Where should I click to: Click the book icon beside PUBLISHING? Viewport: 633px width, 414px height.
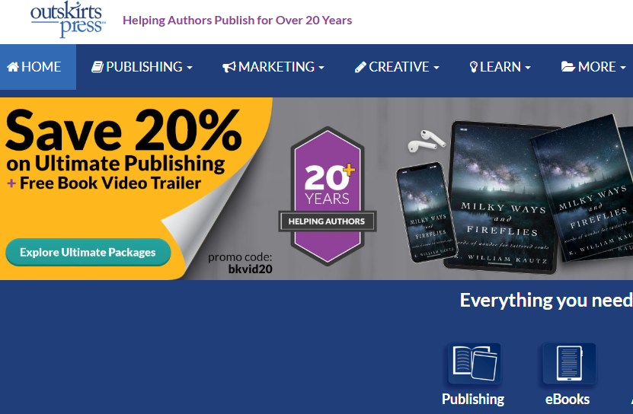[98, 67]
